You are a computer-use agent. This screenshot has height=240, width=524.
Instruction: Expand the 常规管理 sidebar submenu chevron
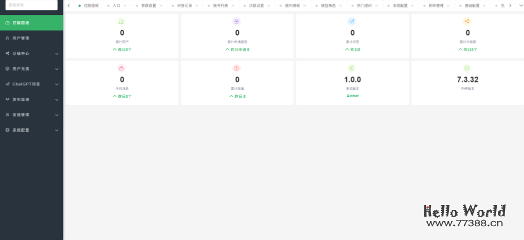click(x=57, y=115)
